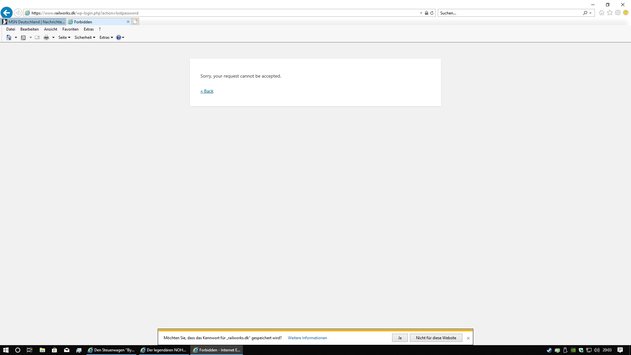Click the browser Back arrow button

[7, 13]
